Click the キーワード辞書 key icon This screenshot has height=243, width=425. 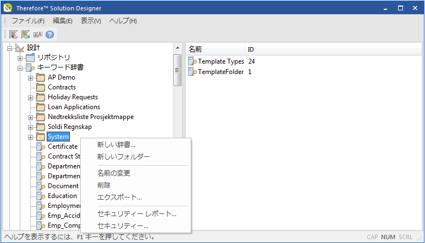[x=30, y=67]
